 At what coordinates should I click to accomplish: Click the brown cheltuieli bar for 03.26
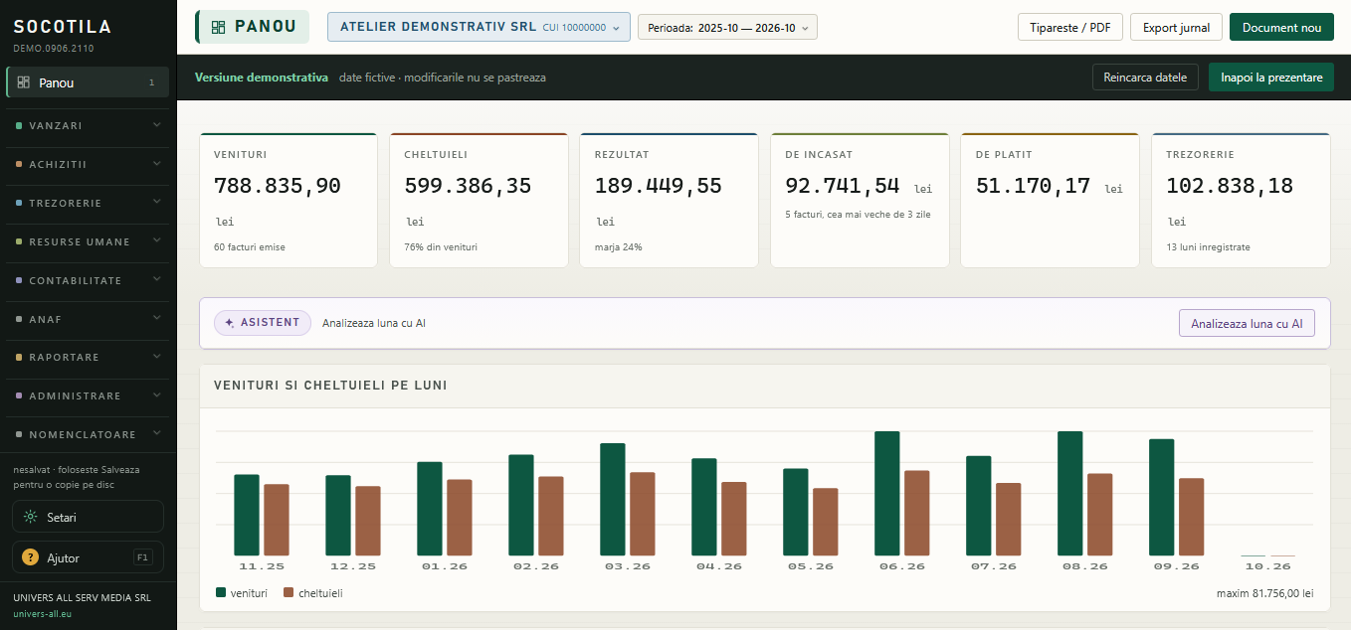(643, 514)
